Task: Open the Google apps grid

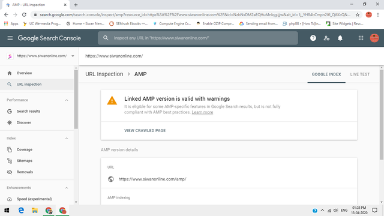Action: tap(361, 38)
